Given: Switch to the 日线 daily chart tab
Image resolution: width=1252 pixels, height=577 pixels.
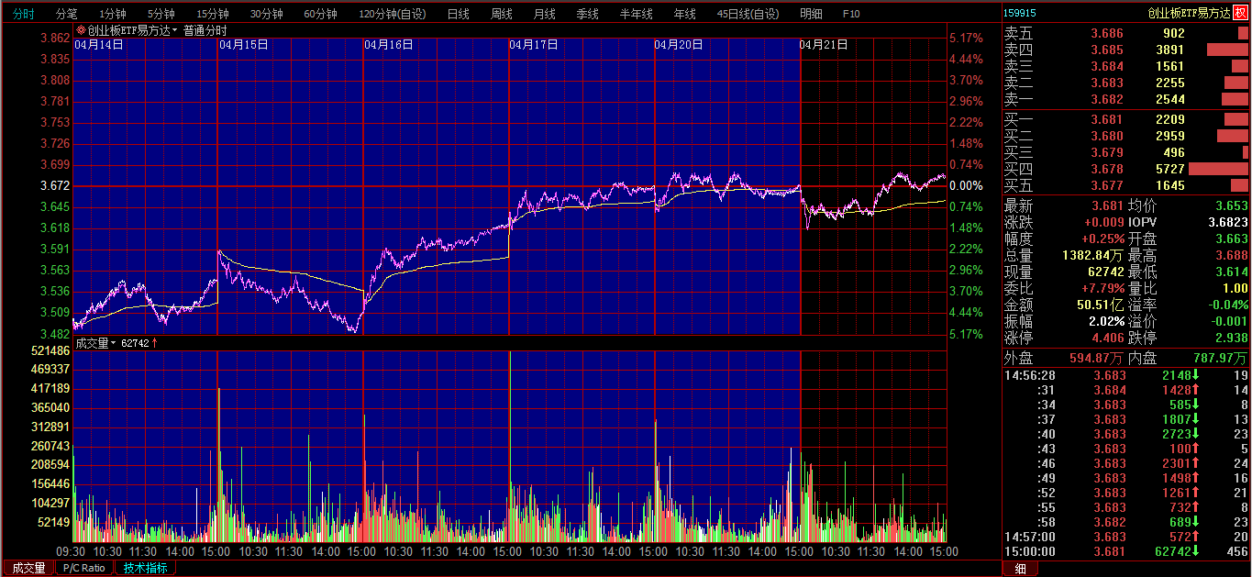Looking at the screenshot, I should pos(458,14).
